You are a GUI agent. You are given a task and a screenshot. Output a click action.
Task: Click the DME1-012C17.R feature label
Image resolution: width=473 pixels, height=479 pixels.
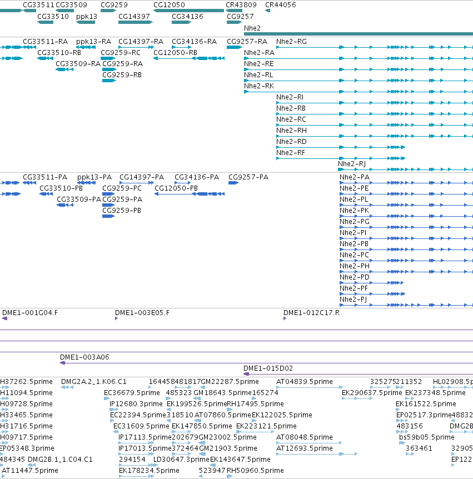pos(311,313)
